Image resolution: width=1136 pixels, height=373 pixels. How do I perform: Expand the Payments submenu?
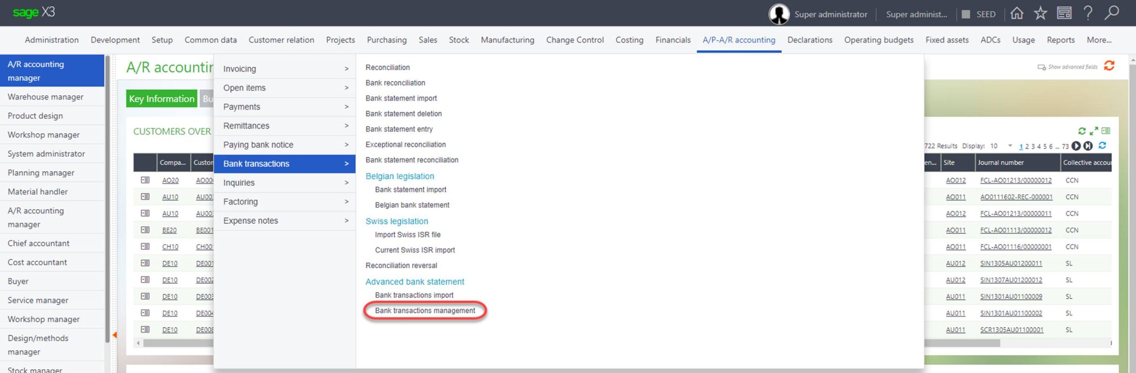[x=284, y=107]
